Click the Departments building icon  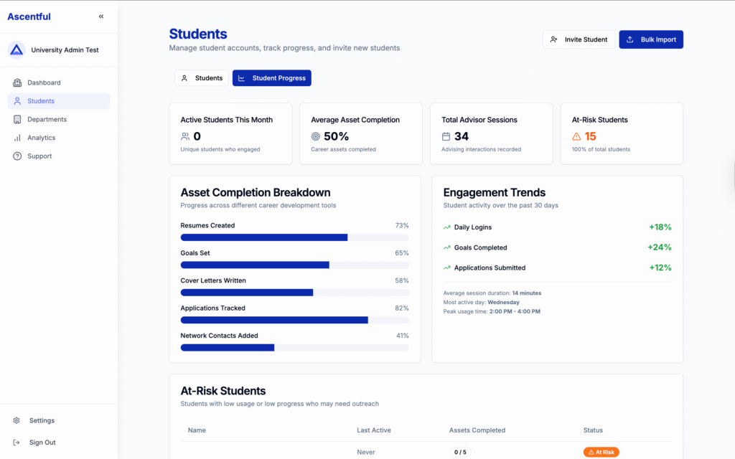[17, 120]
